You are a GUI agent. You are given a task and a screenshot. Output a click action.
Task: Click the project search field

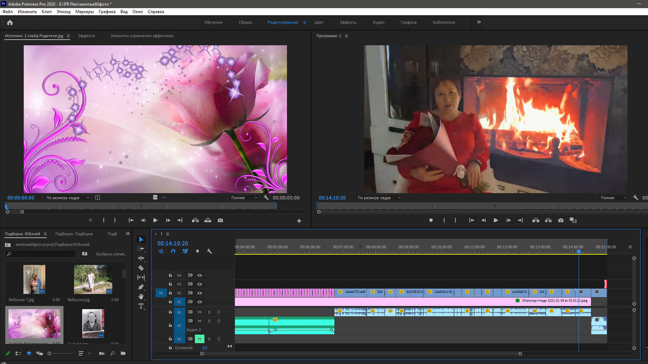point(41,254)
